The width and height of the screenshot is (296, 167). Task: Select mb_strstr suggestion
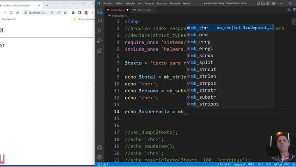click(230, 90)
